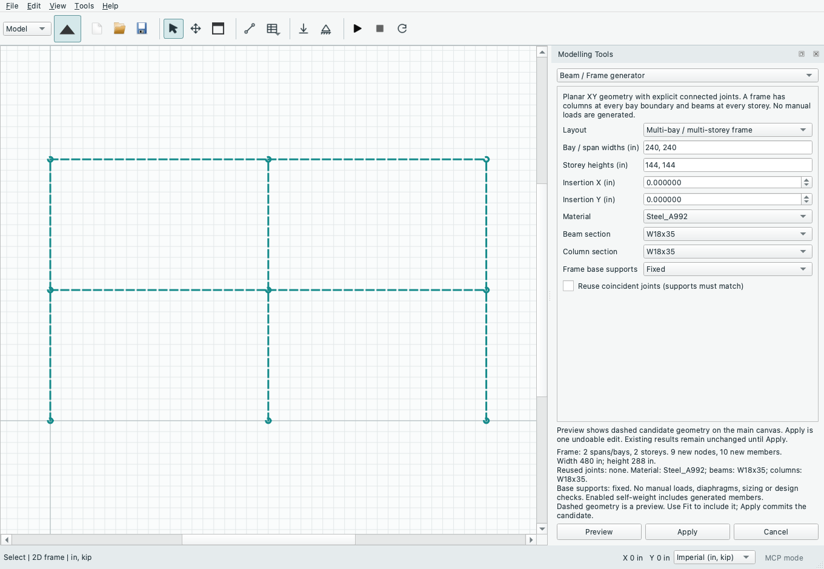824x569 pixels.
Task: Open the table/grid tool with dropdown arrow
Action: 273,28
